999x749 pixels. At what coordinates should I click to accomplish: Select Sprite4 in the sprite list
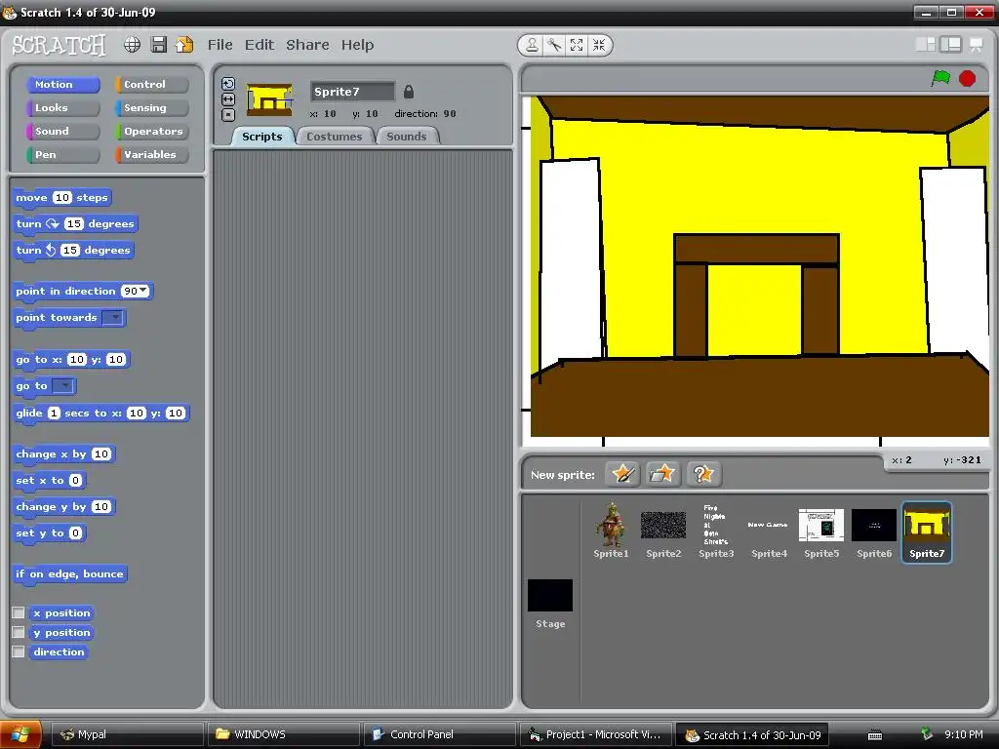[x=769, y=532]
